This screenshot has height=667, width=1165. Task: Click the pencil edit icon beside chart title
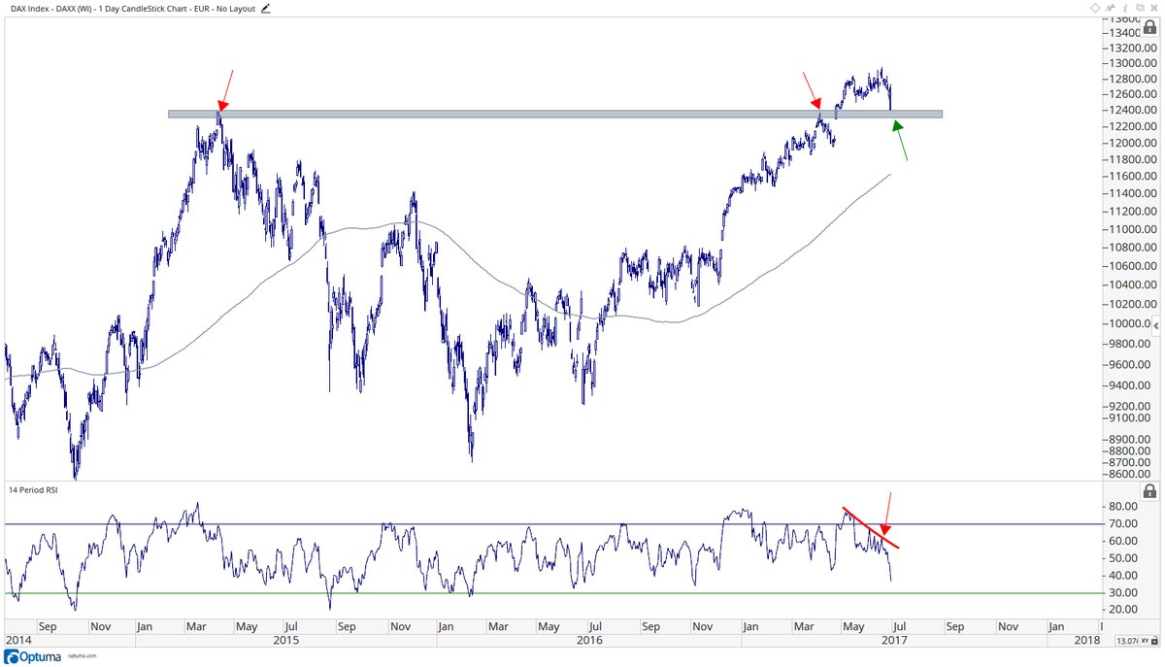(267, 9)
